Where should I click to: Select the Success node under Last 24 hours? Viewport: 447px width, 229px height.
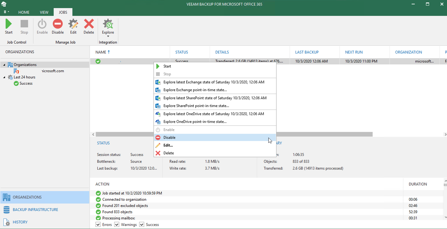(26, 83)
